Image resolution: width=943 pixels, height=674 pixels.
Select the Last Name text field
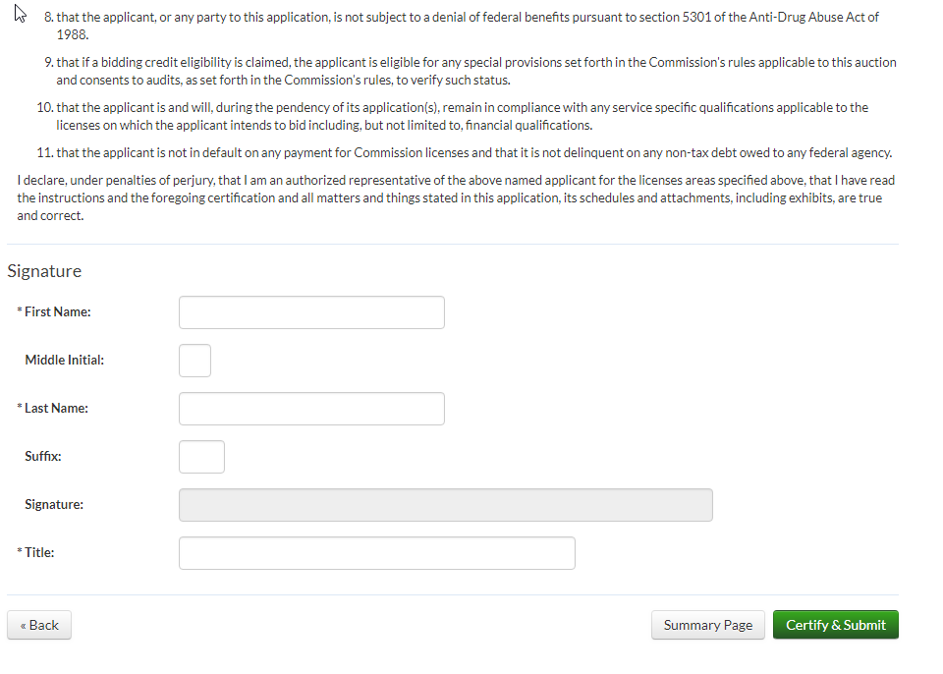coord(311,409)
